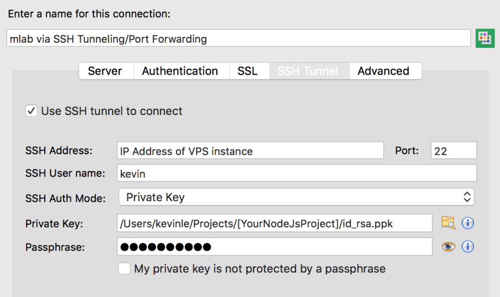Browse for private key file via folder icon
This screenshot has height=297, width=500.
(x=448, y=222)
